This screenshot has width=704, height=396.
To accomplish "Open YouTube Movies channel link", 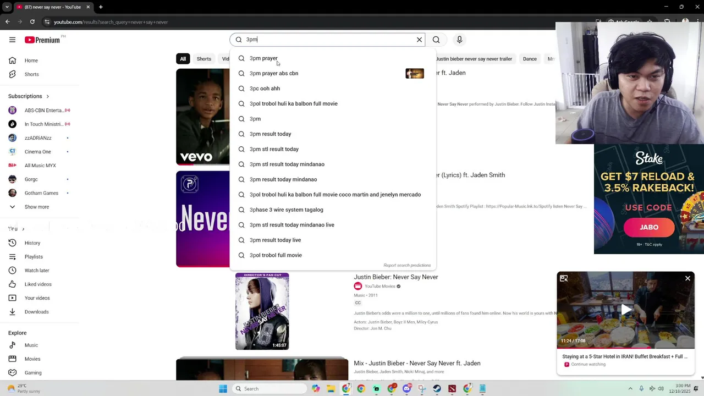I will [380, 286].
